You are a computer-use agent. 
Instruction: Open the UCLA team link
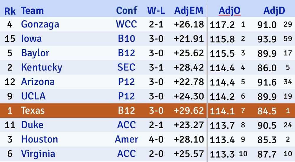(x=33, y=96)
